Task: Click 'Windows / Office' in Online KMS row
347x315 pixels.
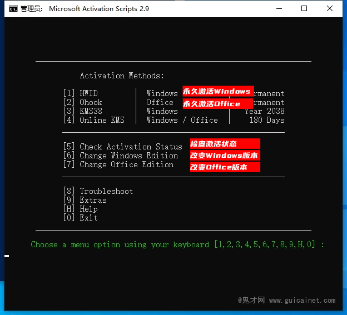Action: 182,120
